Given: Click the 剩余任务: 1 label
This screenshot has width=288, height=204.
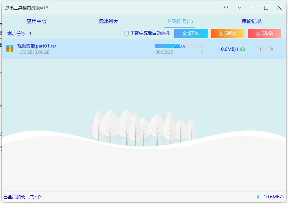Looking at the screenshot, I should click(x=19, y=33).
